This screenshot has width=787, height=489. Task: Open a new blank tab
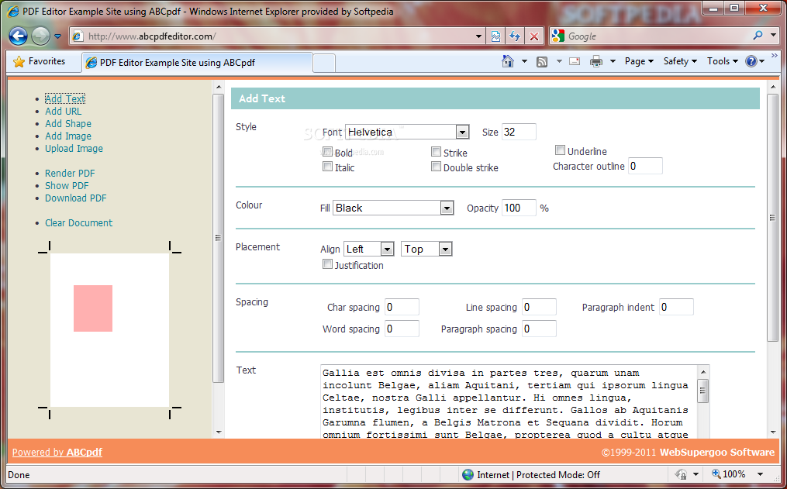324,64
